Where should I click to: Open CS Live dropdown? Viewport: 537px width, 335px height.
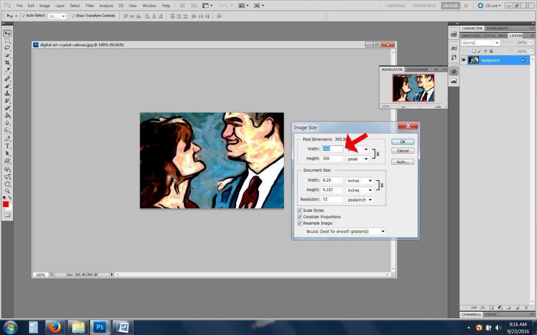point(489,6)
